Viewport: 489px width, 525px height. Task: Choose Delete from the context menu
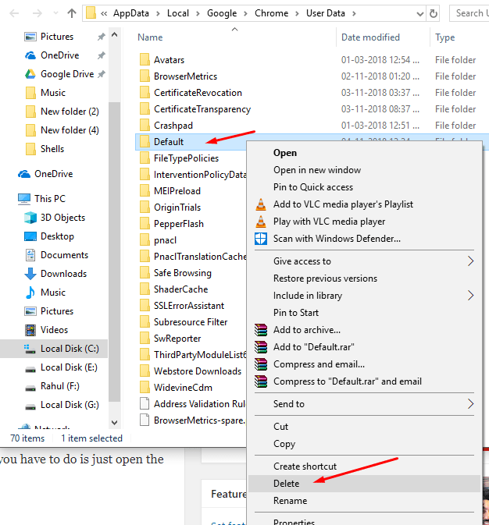pyautogui.click(x=286, y=484)
